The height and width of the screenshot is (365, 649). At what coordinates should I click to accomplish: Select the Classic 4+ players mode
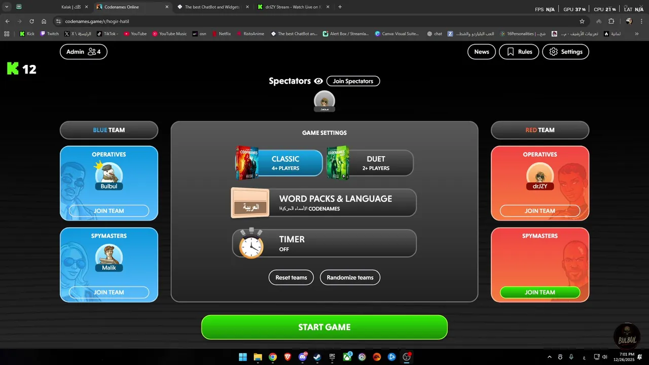(279, 163)
